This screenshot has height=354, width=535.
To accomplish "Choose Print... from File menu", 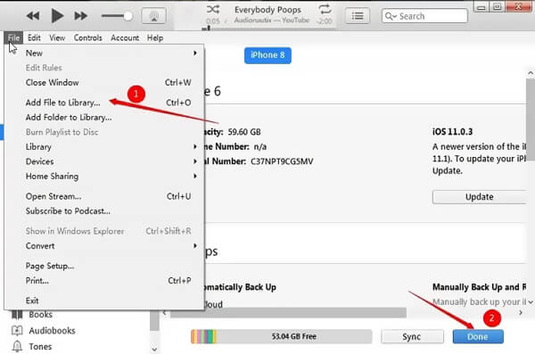I will pyautogui.click(x=104, y=280).
